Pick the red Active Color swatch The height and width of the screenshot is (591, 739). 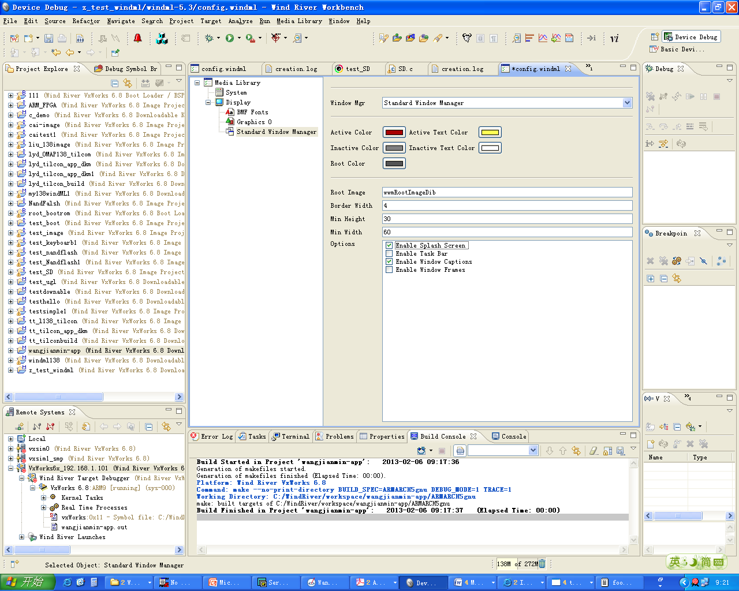[394, 132]
